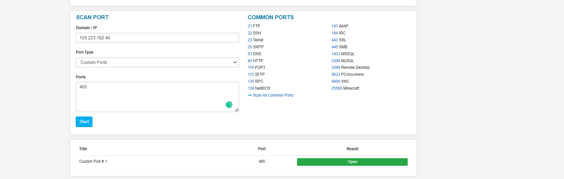
Task: Choose the 53 DNS port link
Action: pos(254,54)
